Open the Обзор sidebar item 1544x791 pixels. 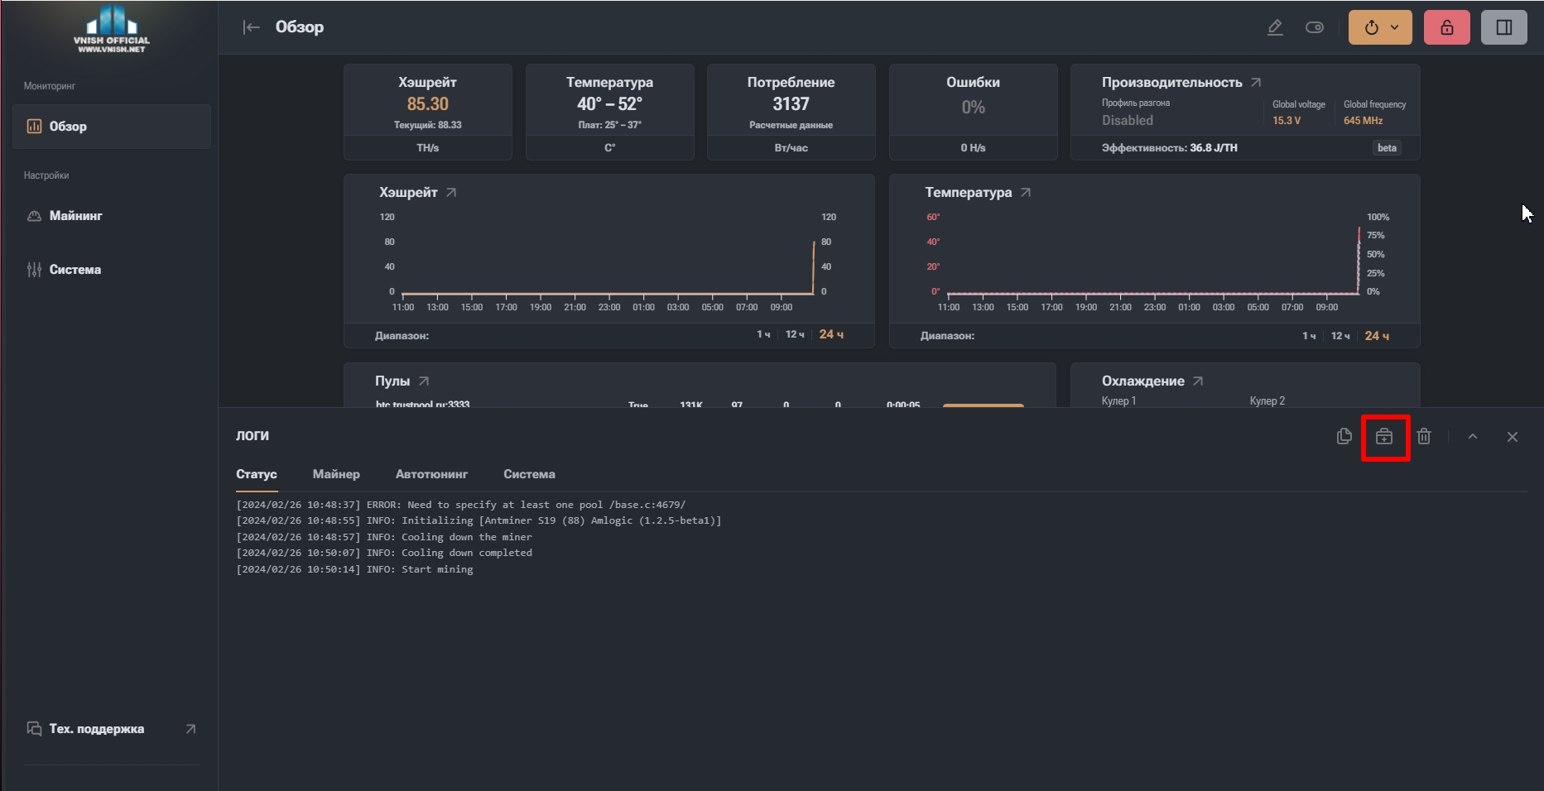pos(112,127)
